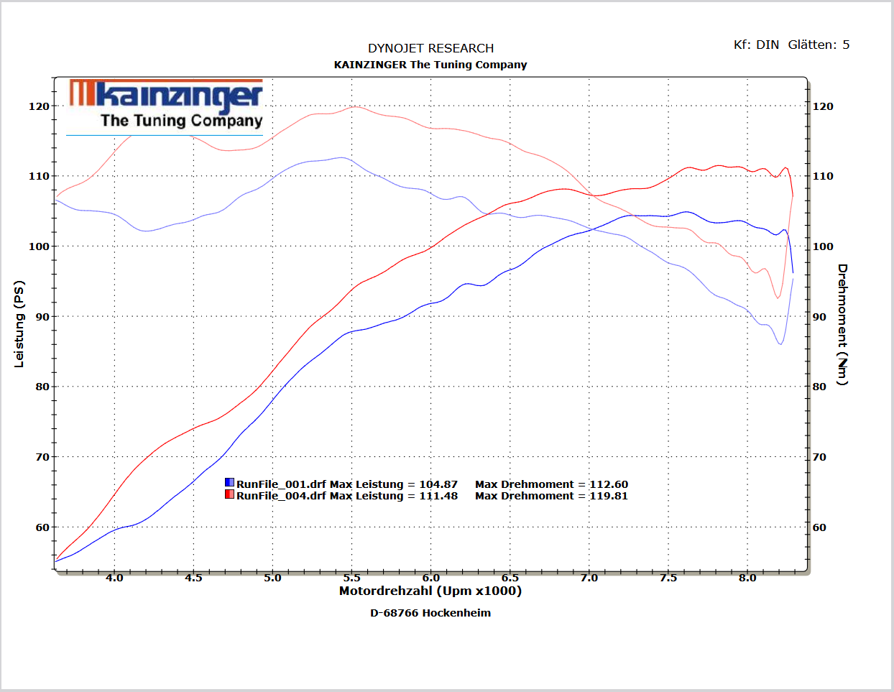Click the DYNOJET RESEARCH chart title

coord(431,48)
